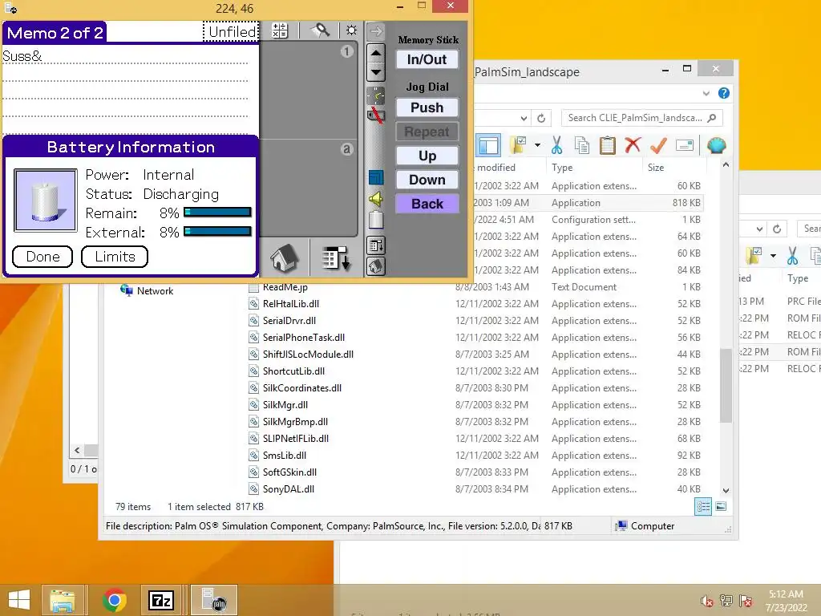
Task: Open the calculator silkscreen icon
Action: [x=280, y=31]
